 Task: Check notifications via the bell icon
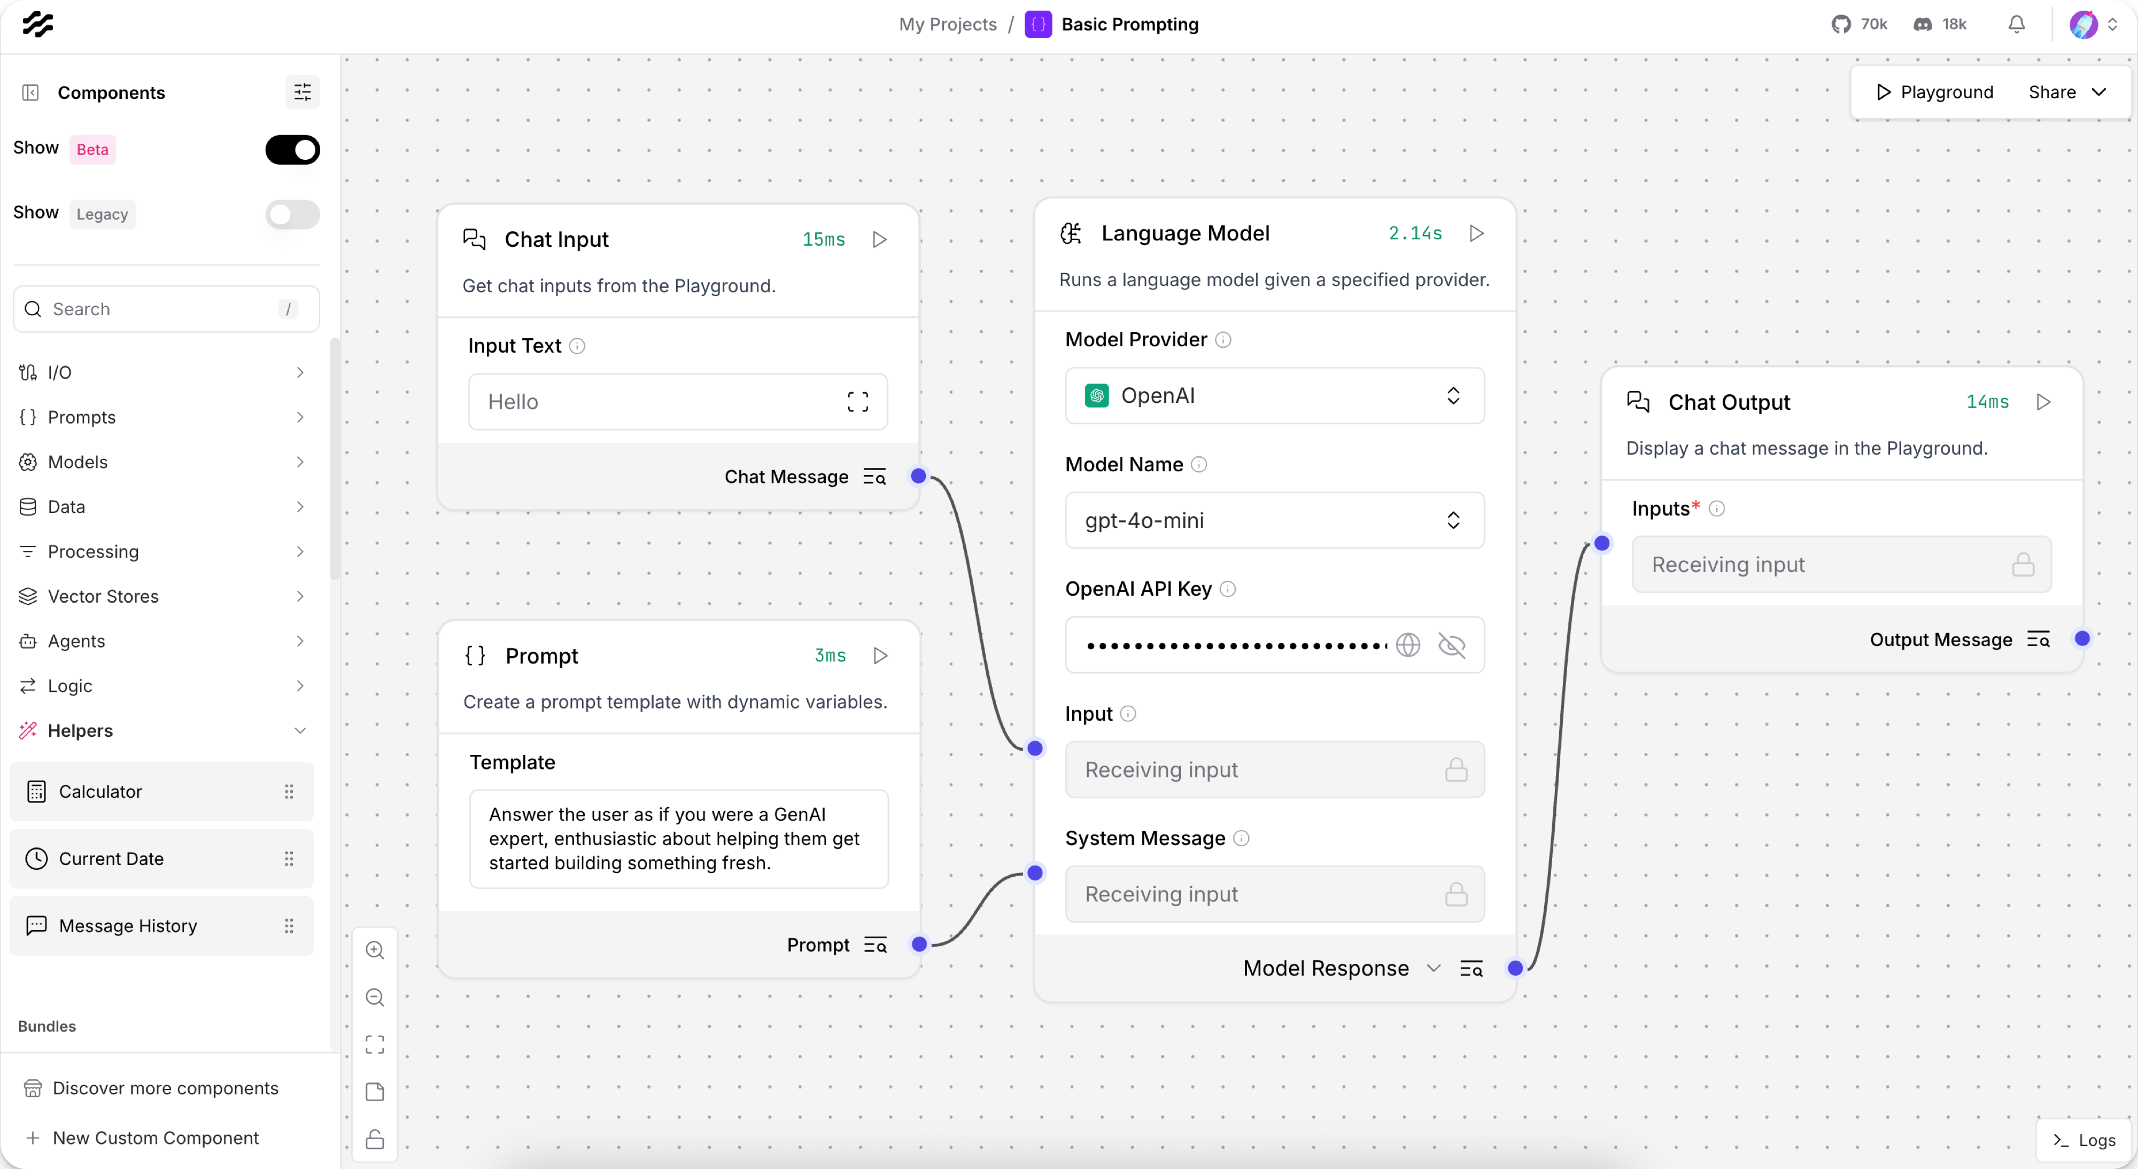coord(2017,24)
